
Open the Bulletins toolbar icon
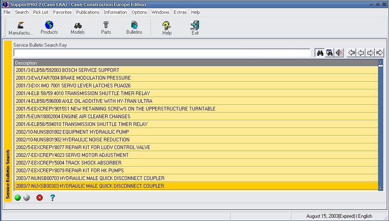click(134, 28)
